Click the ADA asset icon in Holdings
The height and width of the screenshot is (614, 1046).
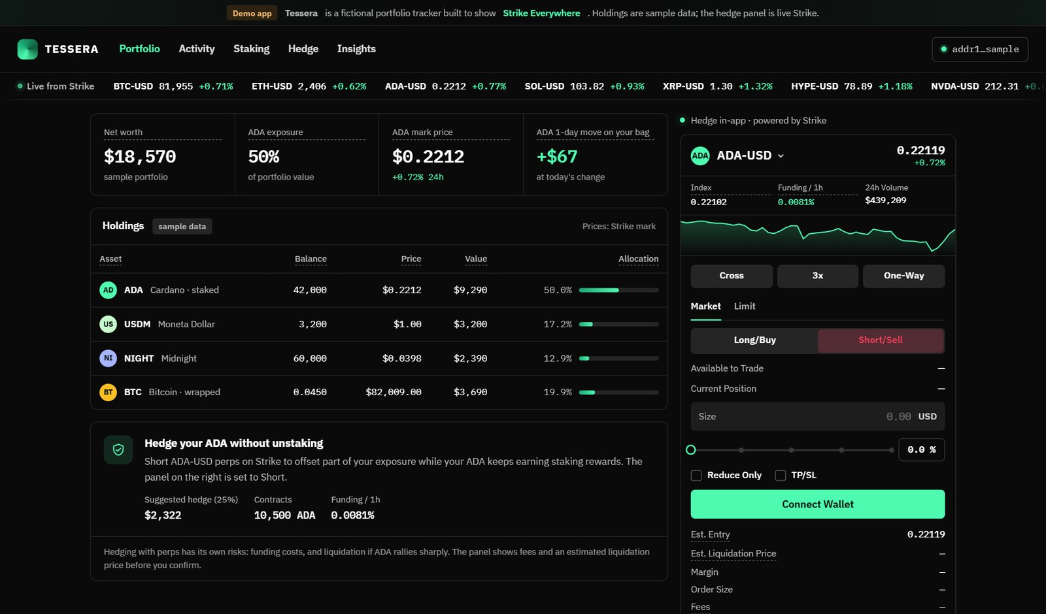(x=108, y=290)
